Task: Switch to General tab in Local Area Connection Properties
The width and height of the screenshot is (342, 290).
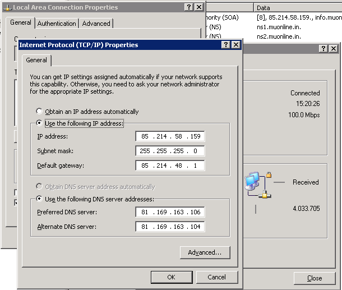Action: [x=21, y=22]
